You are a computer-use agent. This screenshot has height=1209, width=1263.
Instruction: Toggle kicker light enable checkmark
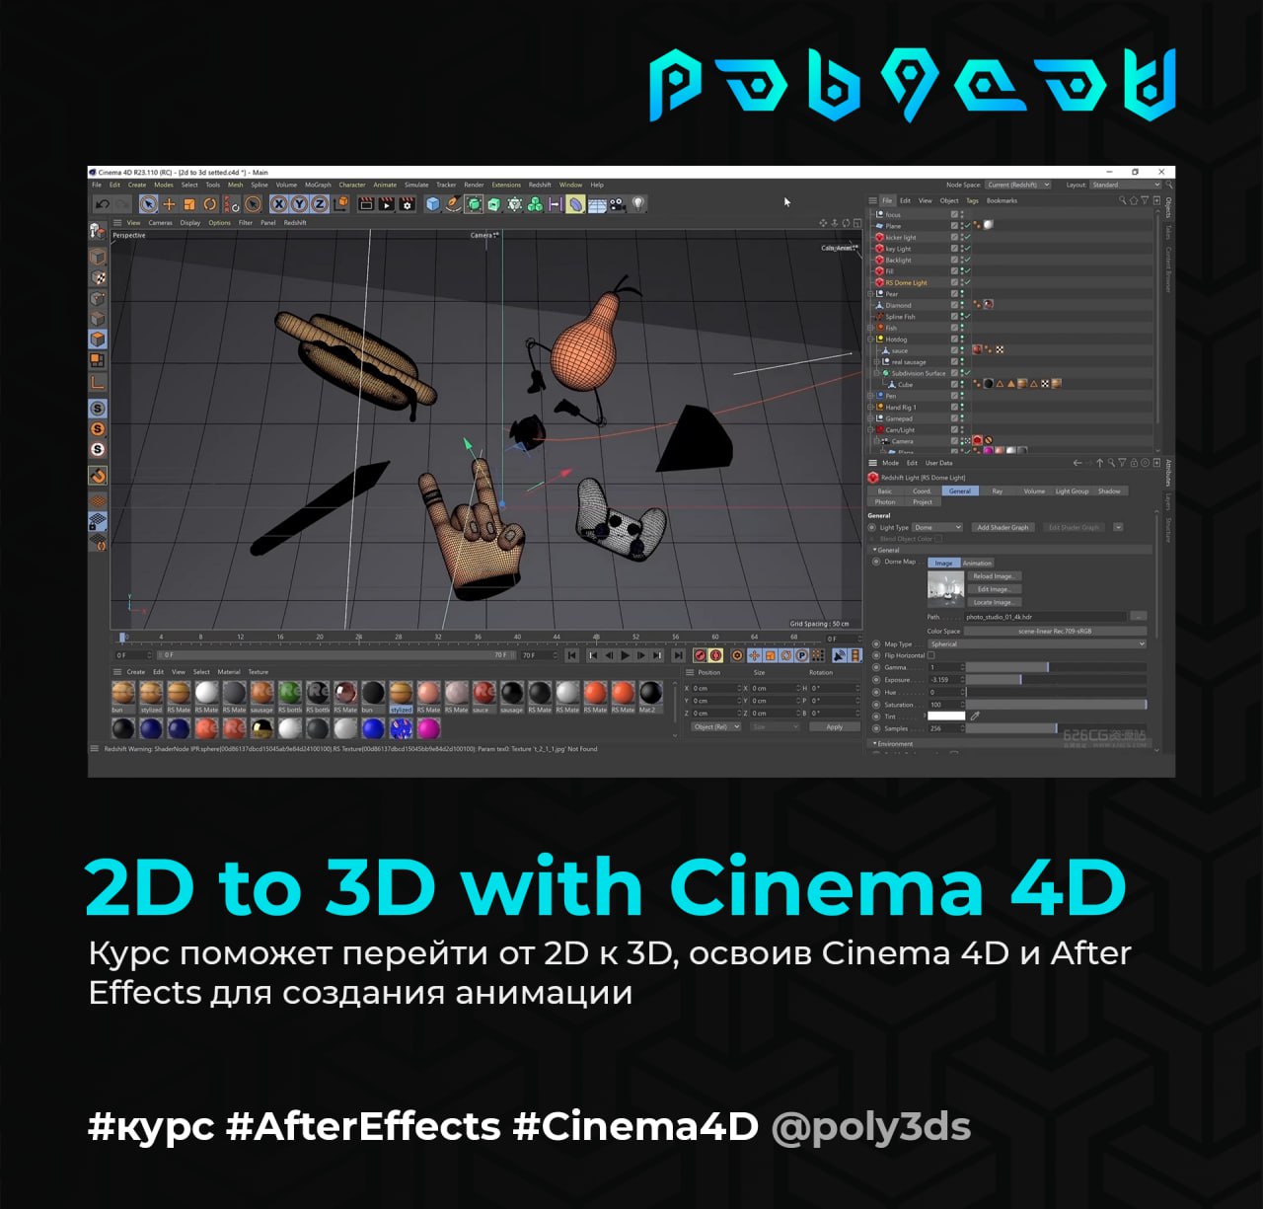968,237
